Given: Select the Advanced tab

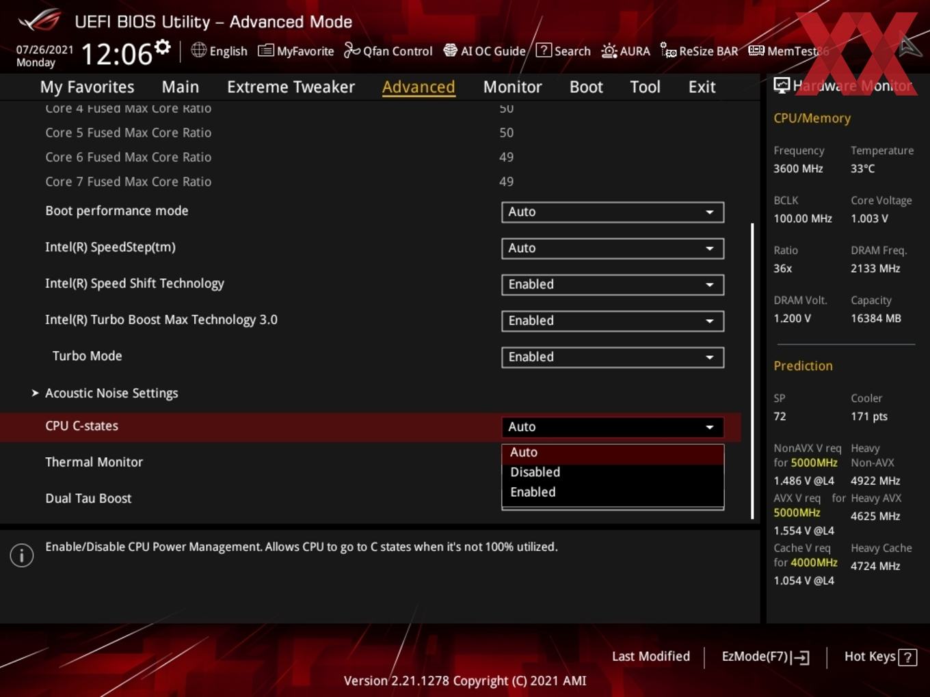Looking at the screenshot, I should [418, 87].
